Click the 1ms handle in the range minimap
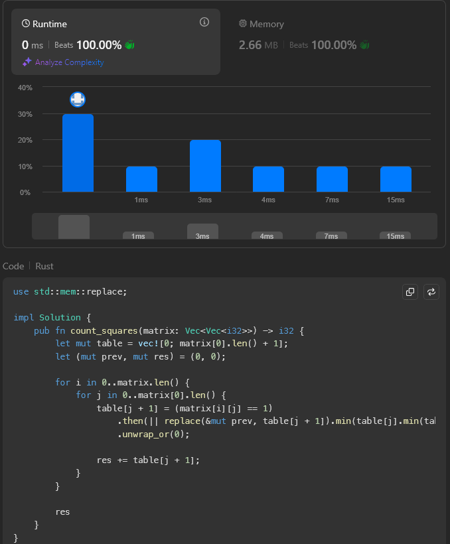Screen dimensions: 450x544 click(138, 236)
